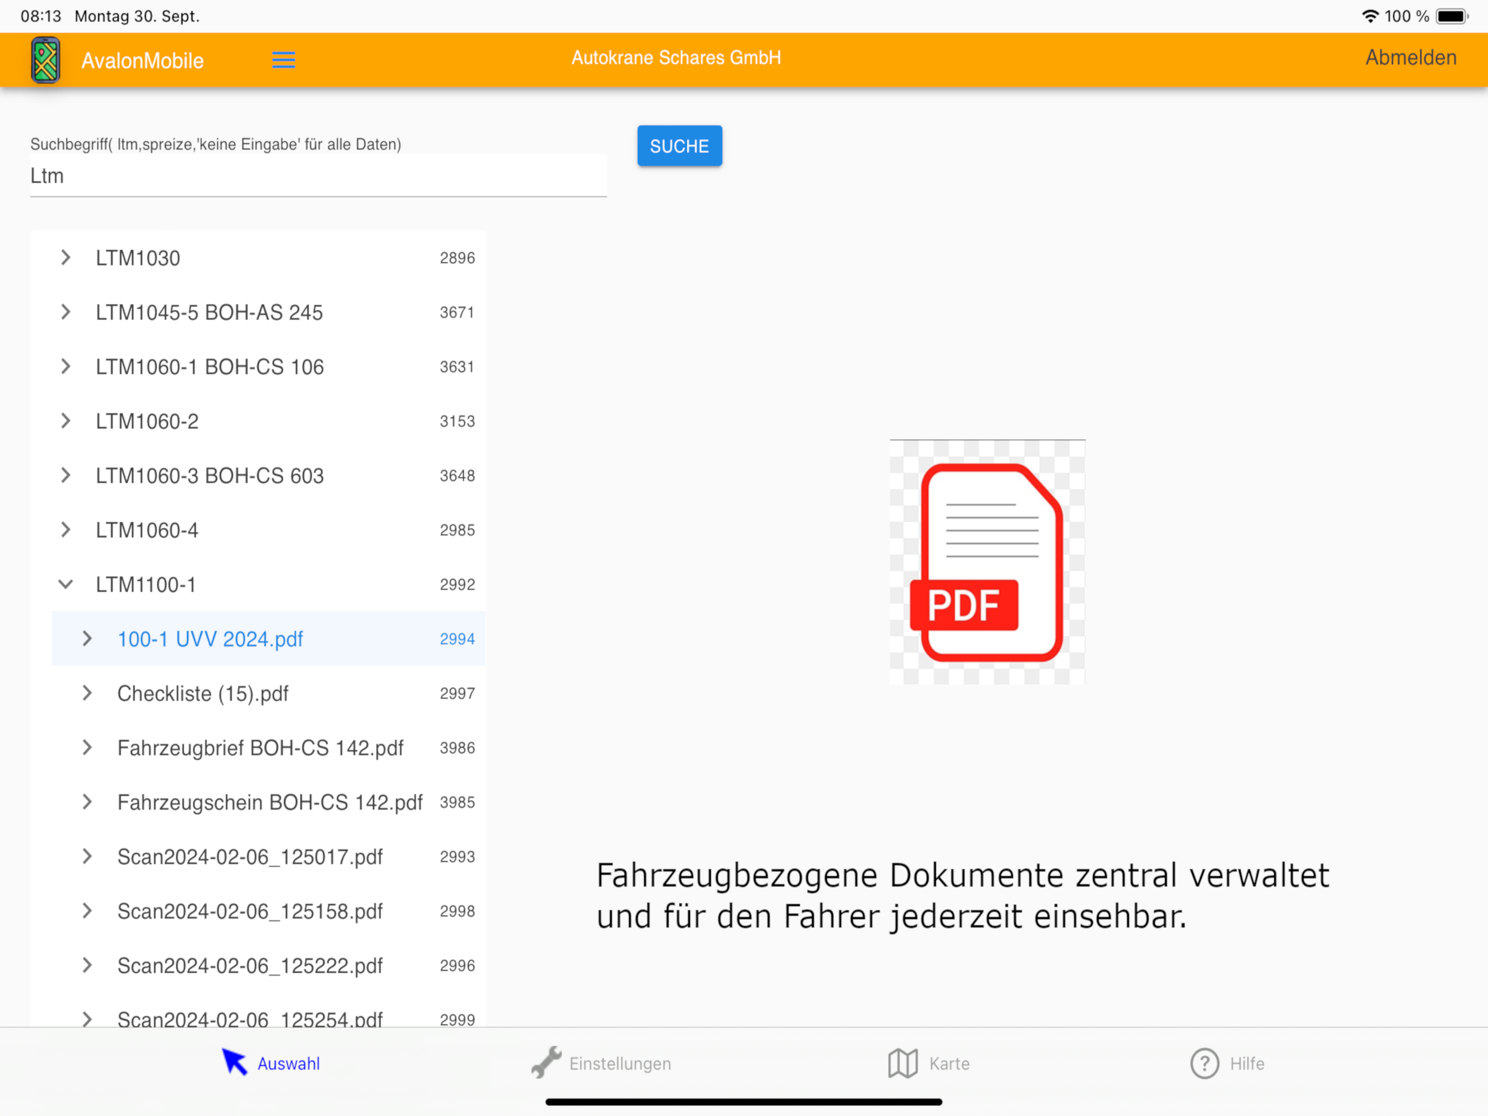Click the Abmelden link
Viewport: 1488px width, 1116px height.
1411,58
